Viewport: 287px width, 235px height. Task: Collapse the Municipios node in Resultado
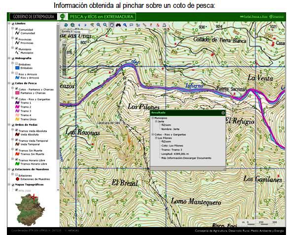click(152, 118)
